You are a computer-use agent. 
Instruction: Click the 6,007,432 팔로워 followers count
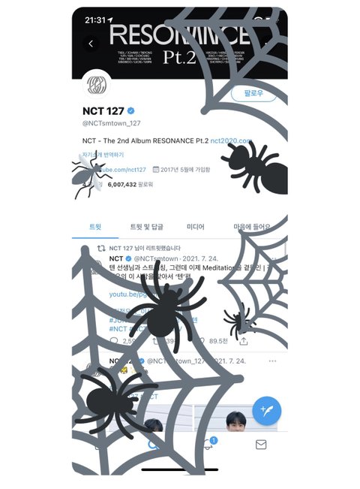click(x=130, y=184)
